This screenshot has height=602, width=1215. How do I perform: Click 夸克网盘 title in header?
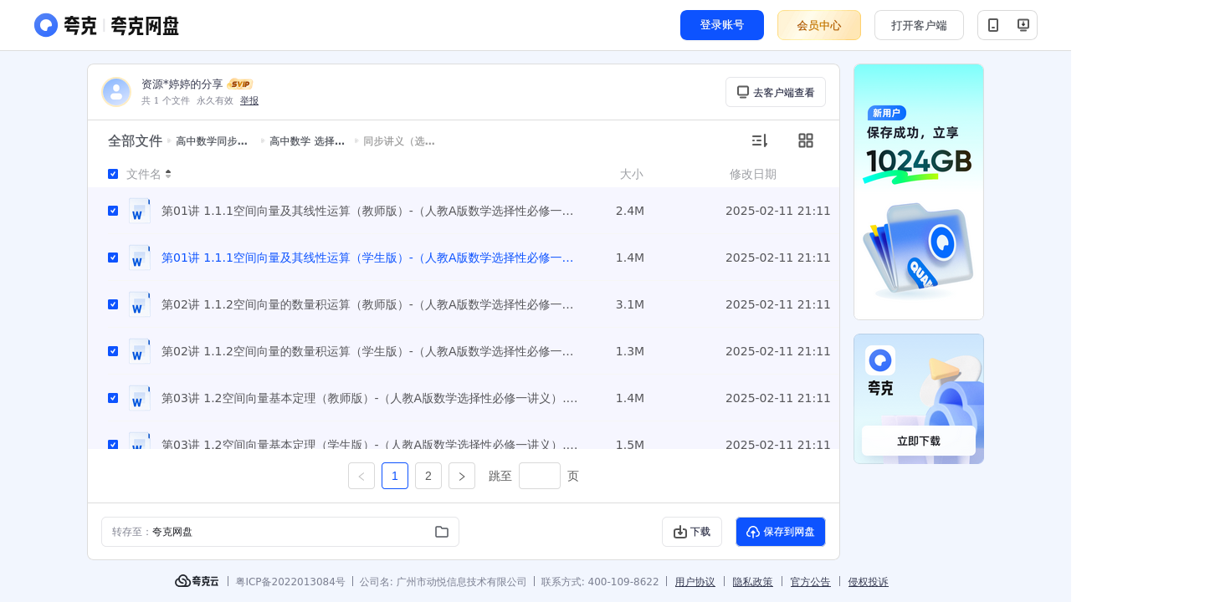[x=145, y=25]
